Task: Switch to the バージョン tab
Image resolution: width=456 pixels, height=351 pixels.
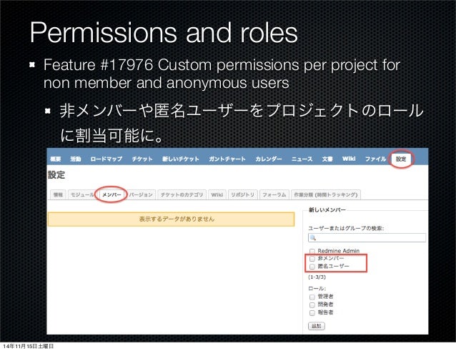Action: pyautogui.click(x=141, y=194)
